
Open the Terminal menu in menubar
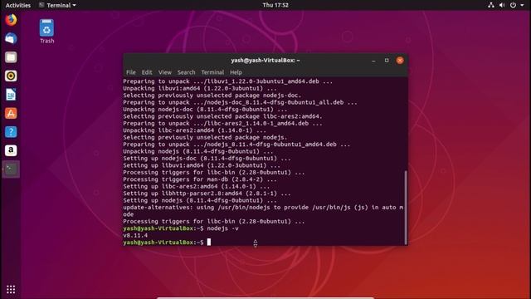pos(212,72)
